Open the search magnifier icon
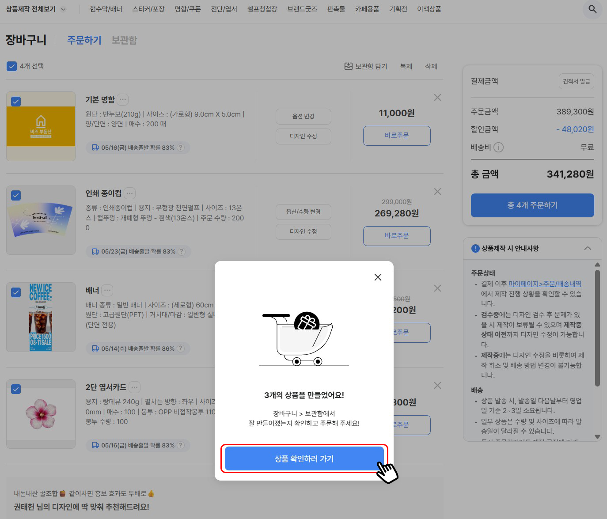The width and height of the screenshot is (607, 519). 592,9
